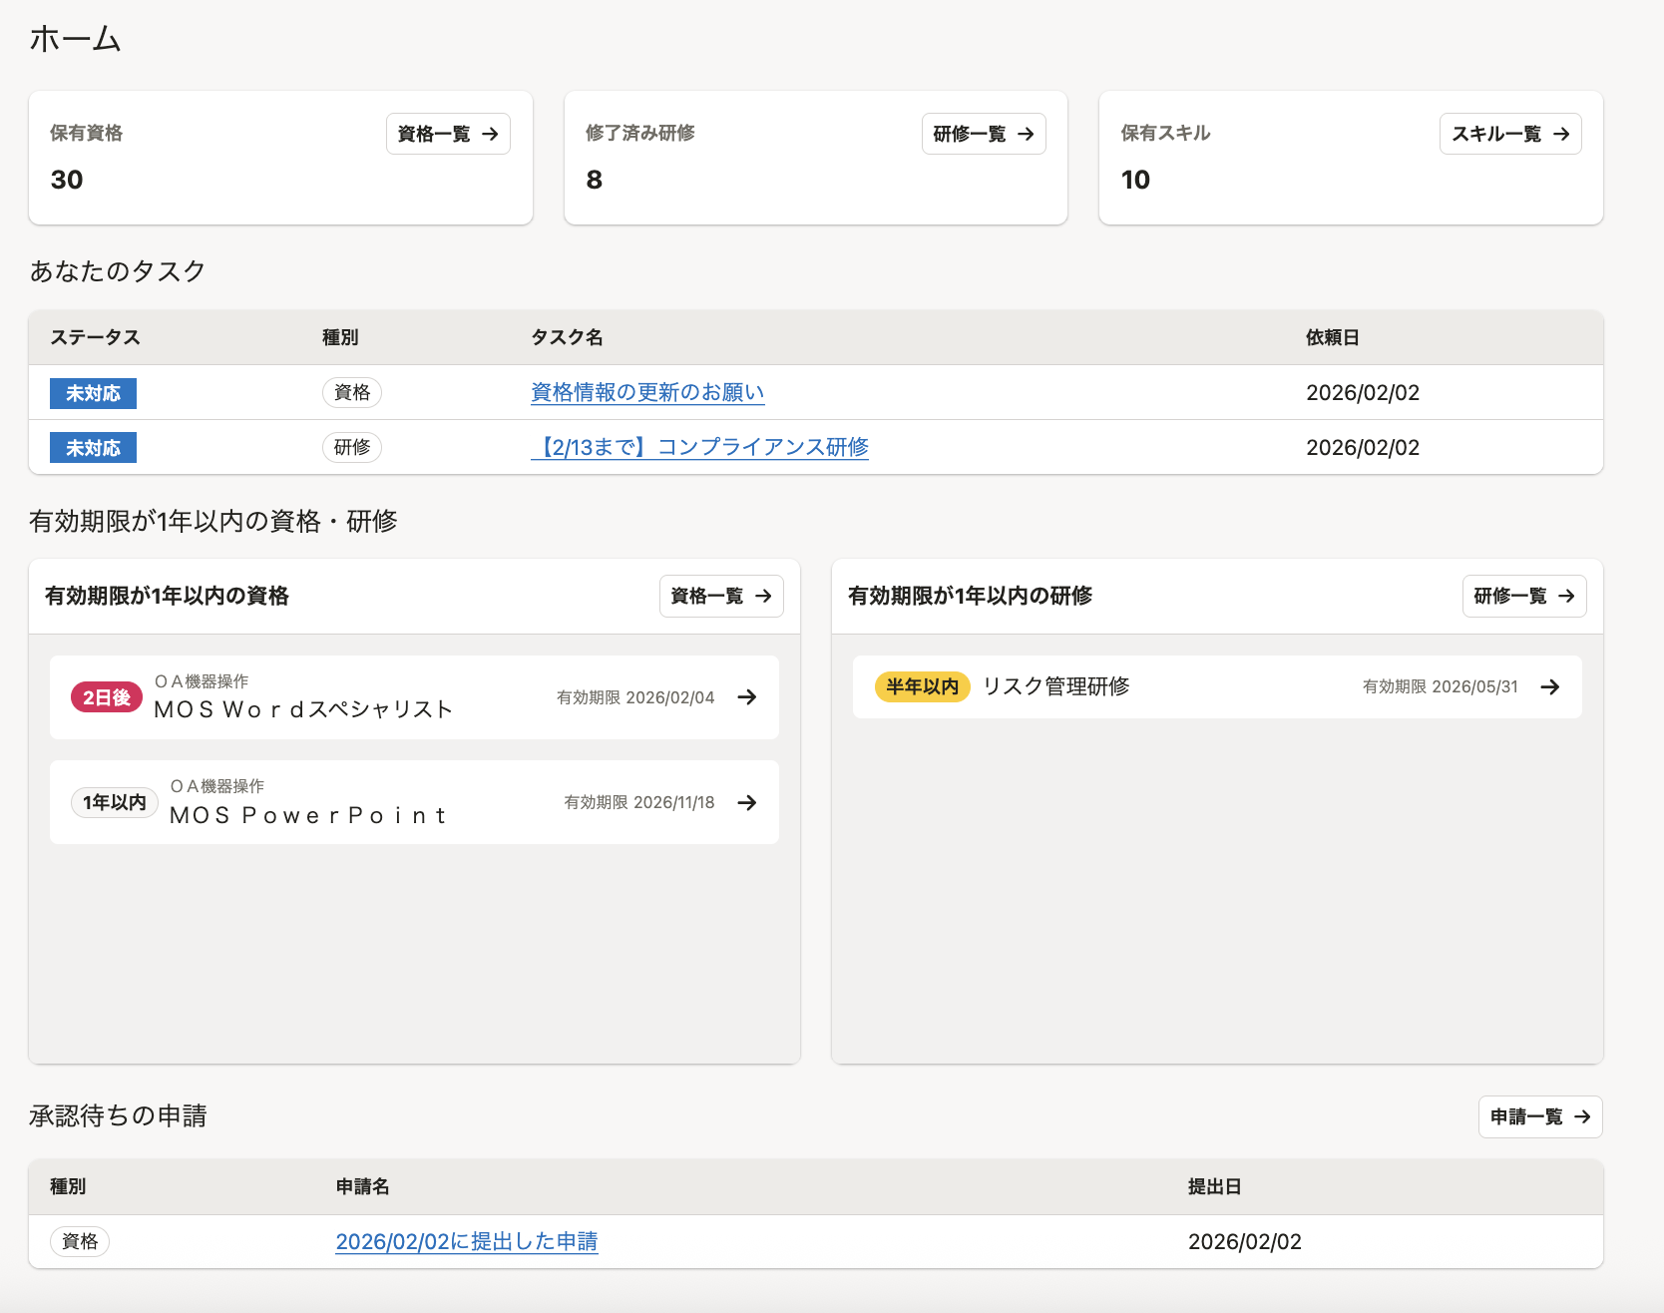This screenshot has width=1664, height=1313.
Task: Open 申請一覧 button
Action: (x=1540, y=1116)
